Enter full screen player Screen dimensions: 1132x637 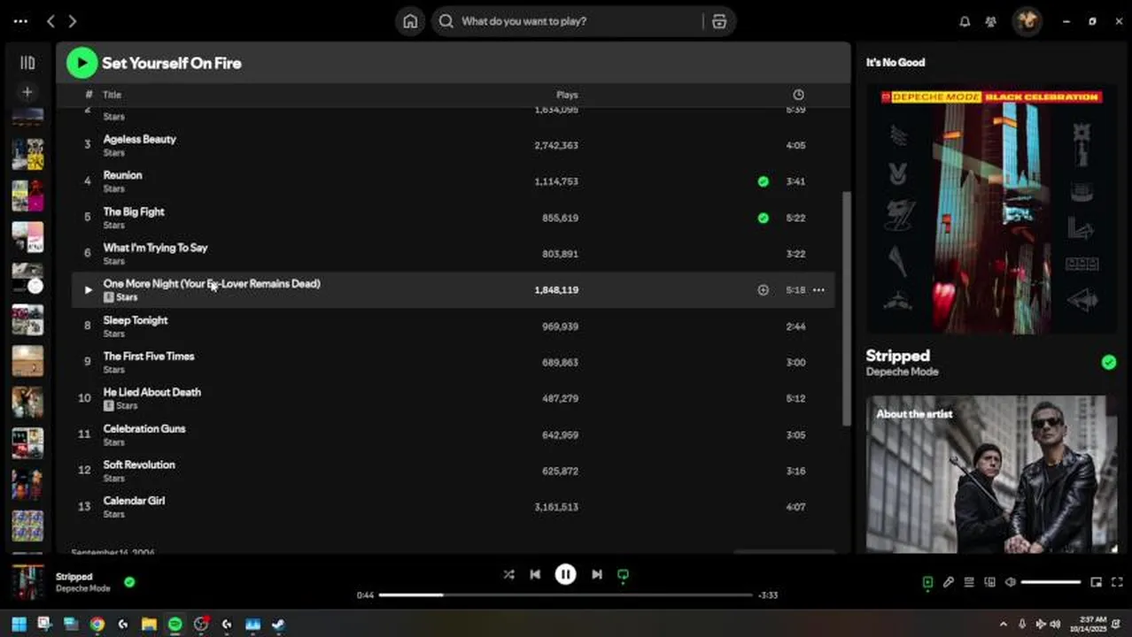tap(1116, 582)
